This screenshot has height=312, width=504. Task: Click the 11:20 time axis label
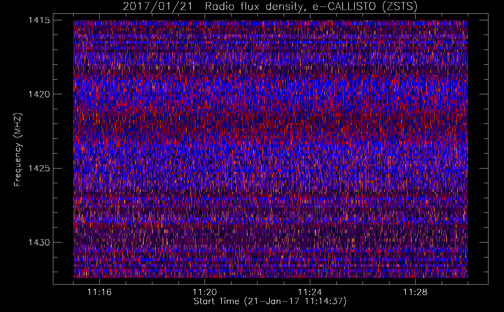pyautogui.click(x=205, y=292)
